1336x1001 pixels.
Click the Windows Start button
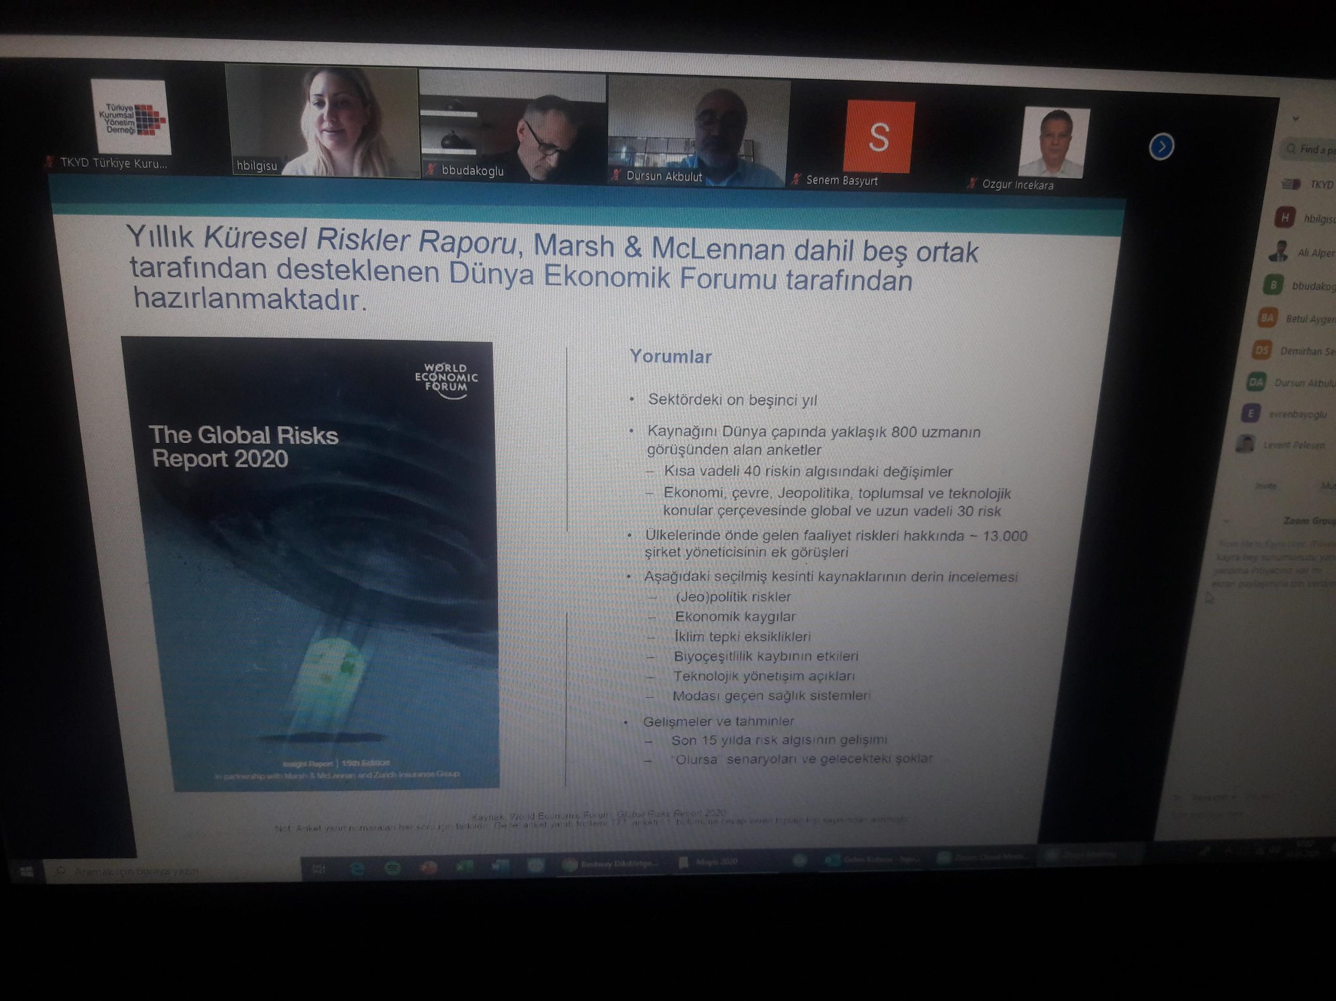point(27,871)
